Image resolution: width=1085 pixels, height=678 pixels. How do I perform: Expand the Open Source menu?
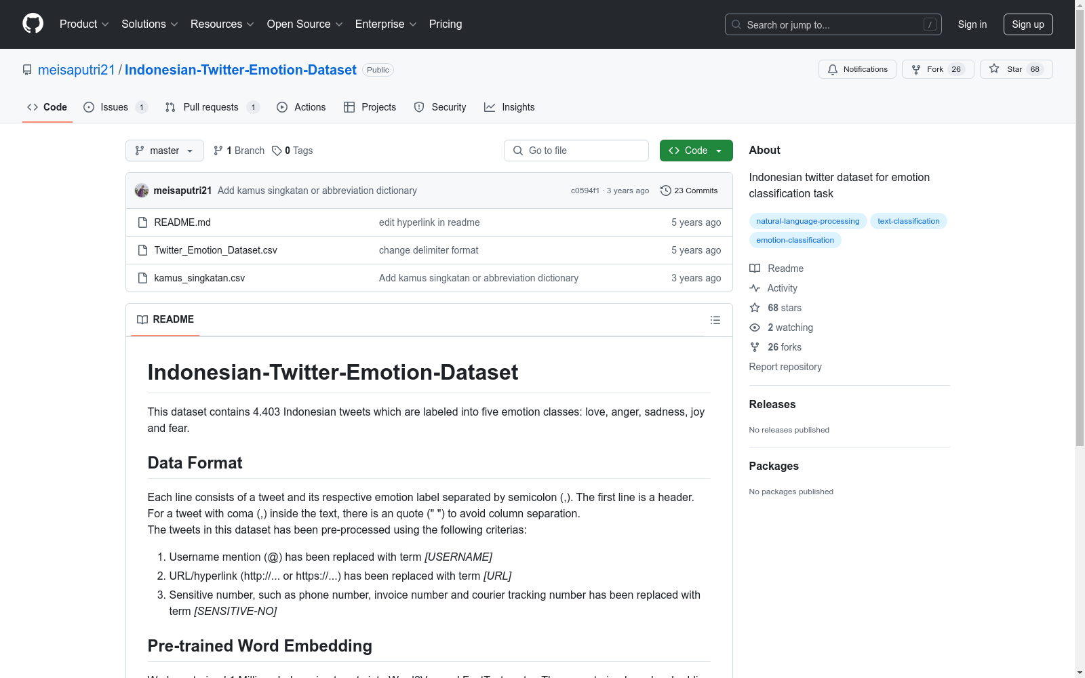click(305, 24)
